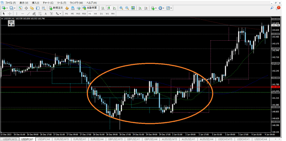
Task: Switch timeframe to M15
Action: pos(78,14)
